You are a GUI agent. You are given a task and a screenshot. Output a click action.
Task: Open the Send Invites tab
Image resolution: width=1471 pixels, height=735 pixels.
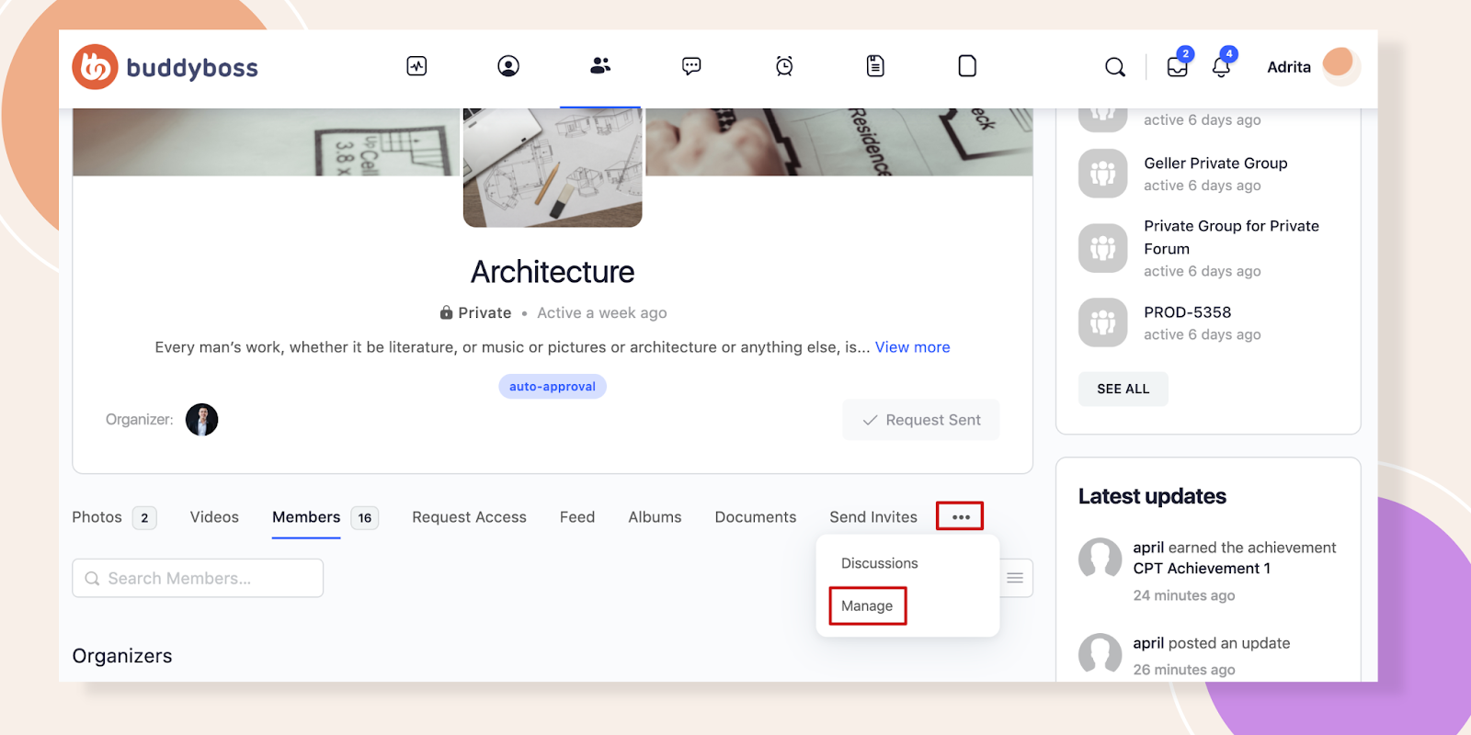873,517
